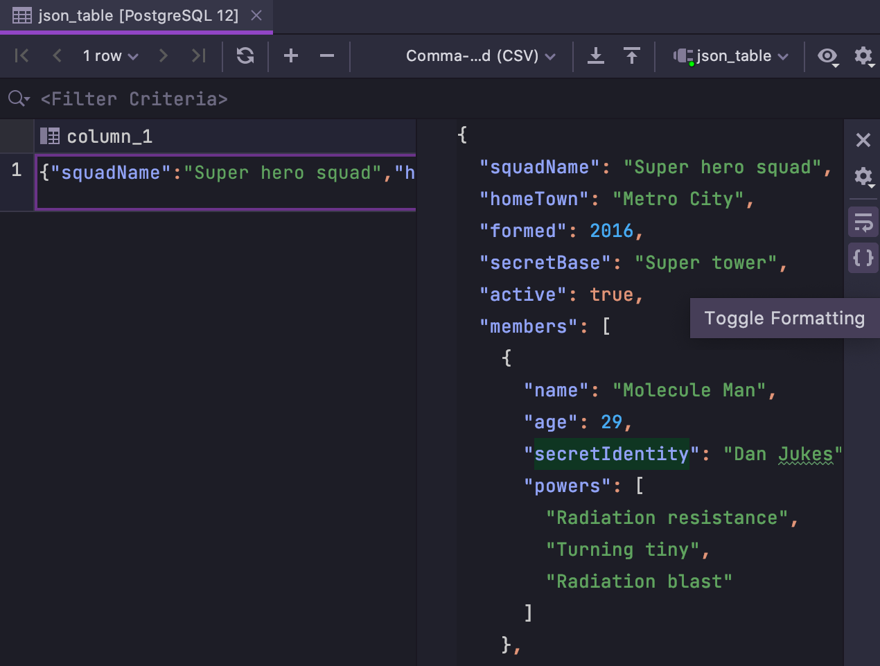Click the "Molecule Man" value
This screenshot has width=880, height=666.
coord(689,390)
